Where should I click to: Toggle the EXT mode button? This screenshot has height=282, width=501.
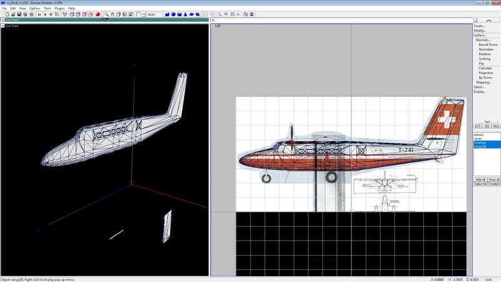click(x=477, y=125)
